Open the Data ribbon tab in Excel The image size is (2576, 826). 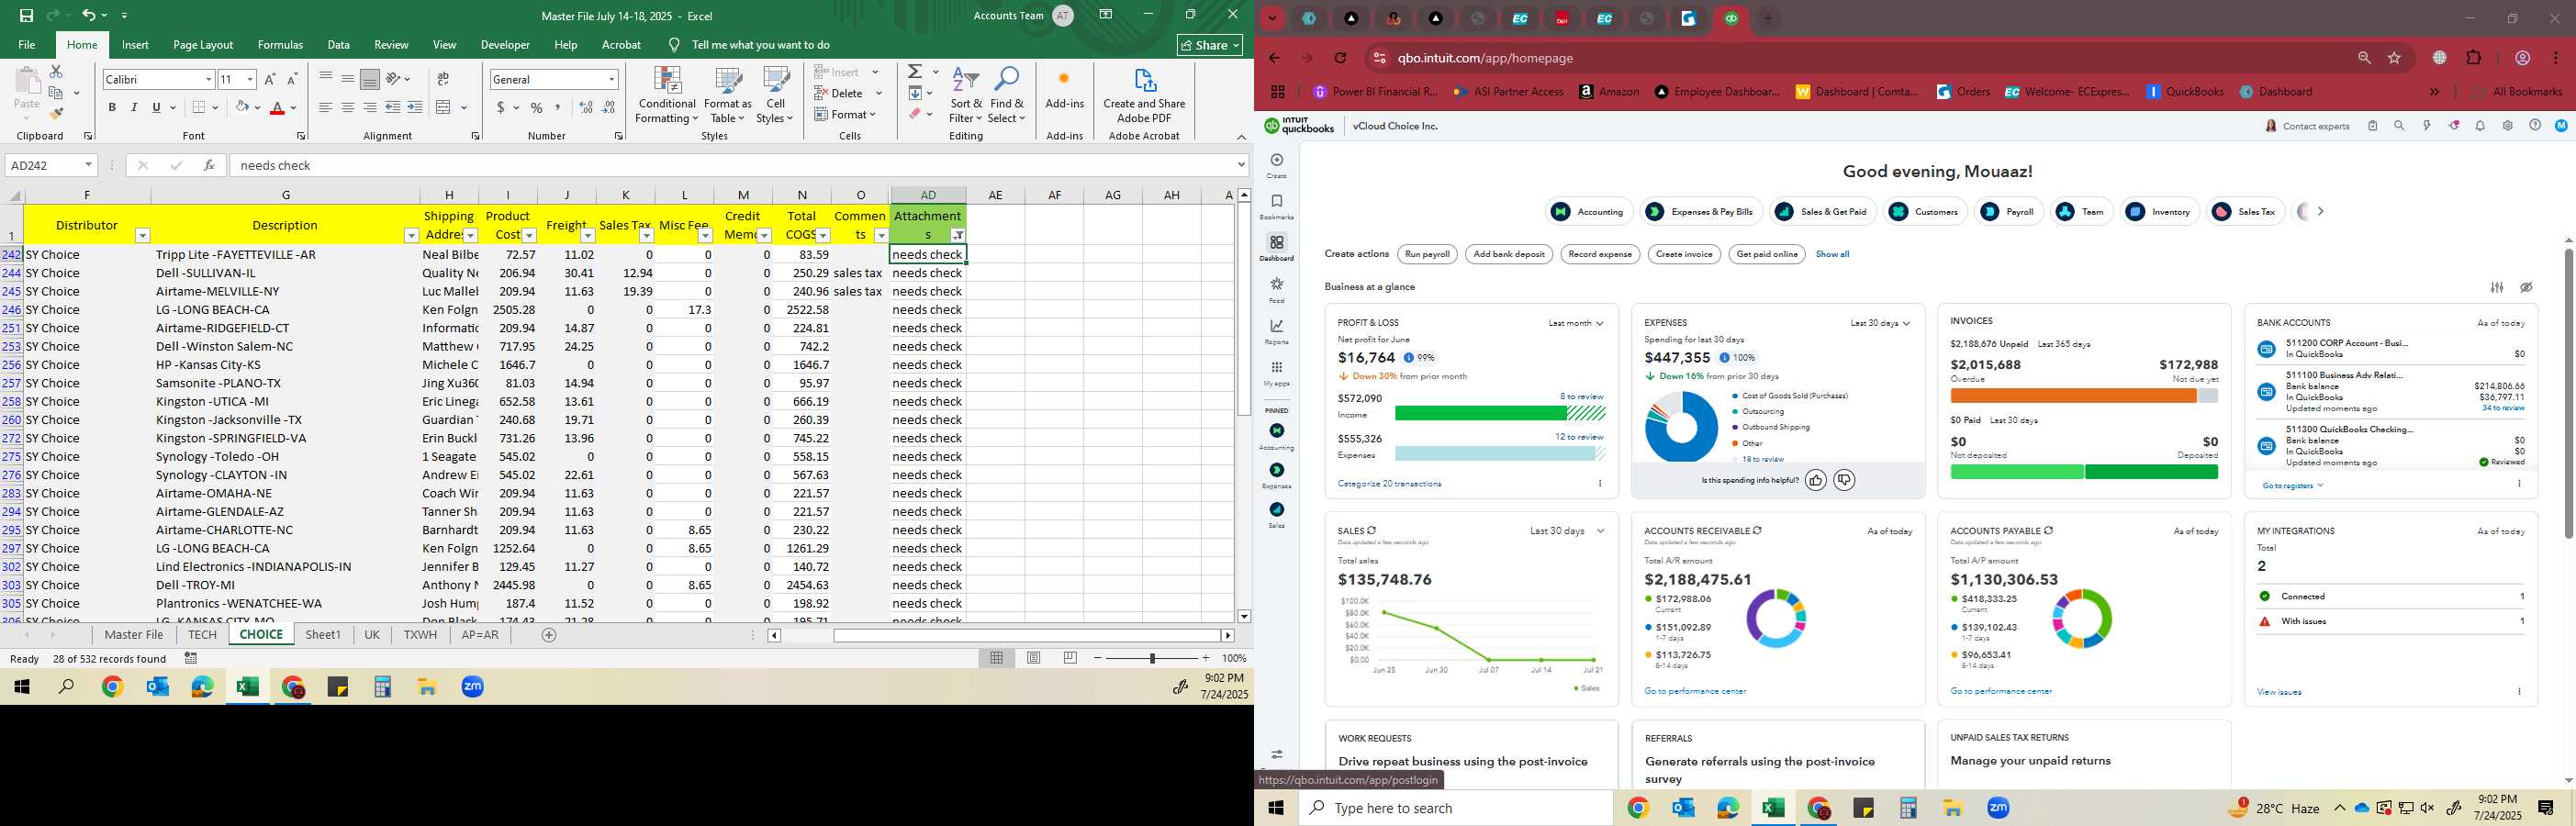(339, 45)
